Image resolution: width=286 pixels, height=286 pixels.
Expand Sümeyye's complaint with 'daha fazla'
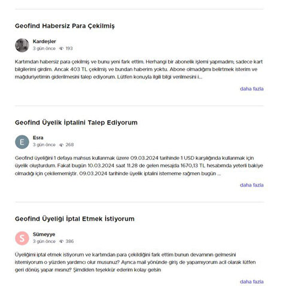[x=251, y=282]
